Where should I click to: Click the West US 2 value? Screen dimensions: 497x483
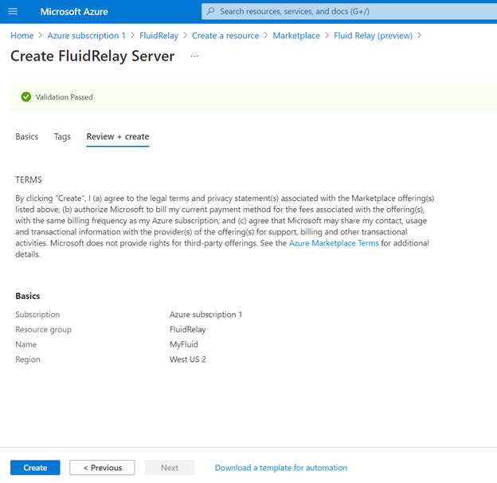coord(188,359)
